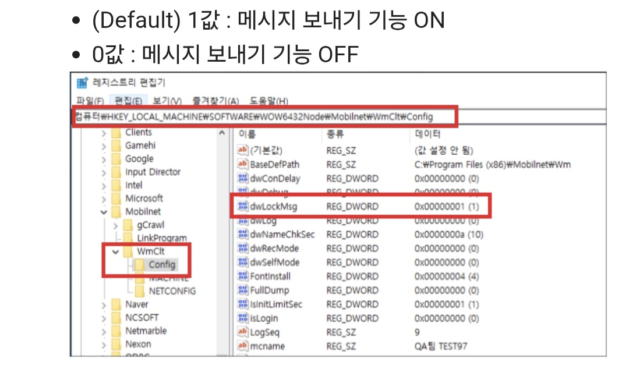The image size is (629, 390).
Task: Open the 파일(F) menu
Action: tap(90, 101)
